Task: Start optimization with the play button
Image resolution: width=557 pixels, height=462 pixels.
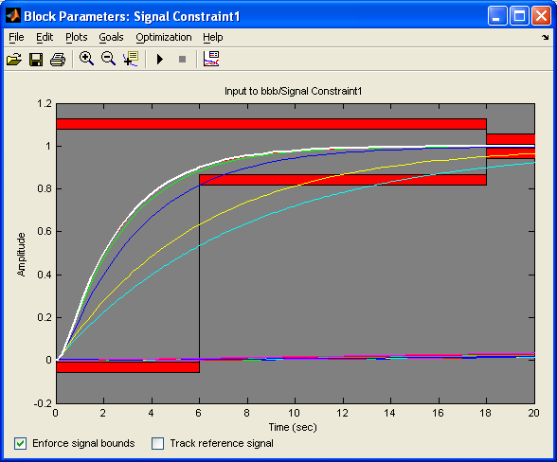Action: (160, 59)
